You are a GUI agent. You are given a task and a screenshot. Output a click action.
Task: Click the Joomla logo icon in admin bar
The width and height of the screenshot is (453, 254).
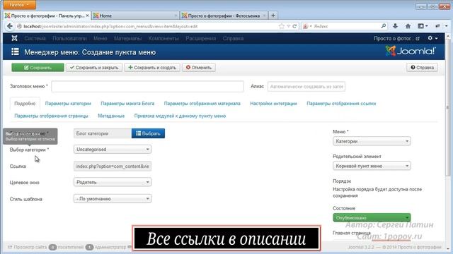14,38
